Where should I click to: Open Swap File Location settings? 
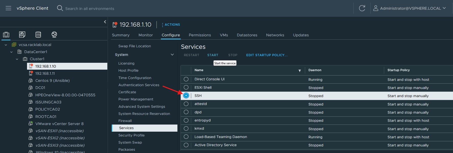pos(135,46)
